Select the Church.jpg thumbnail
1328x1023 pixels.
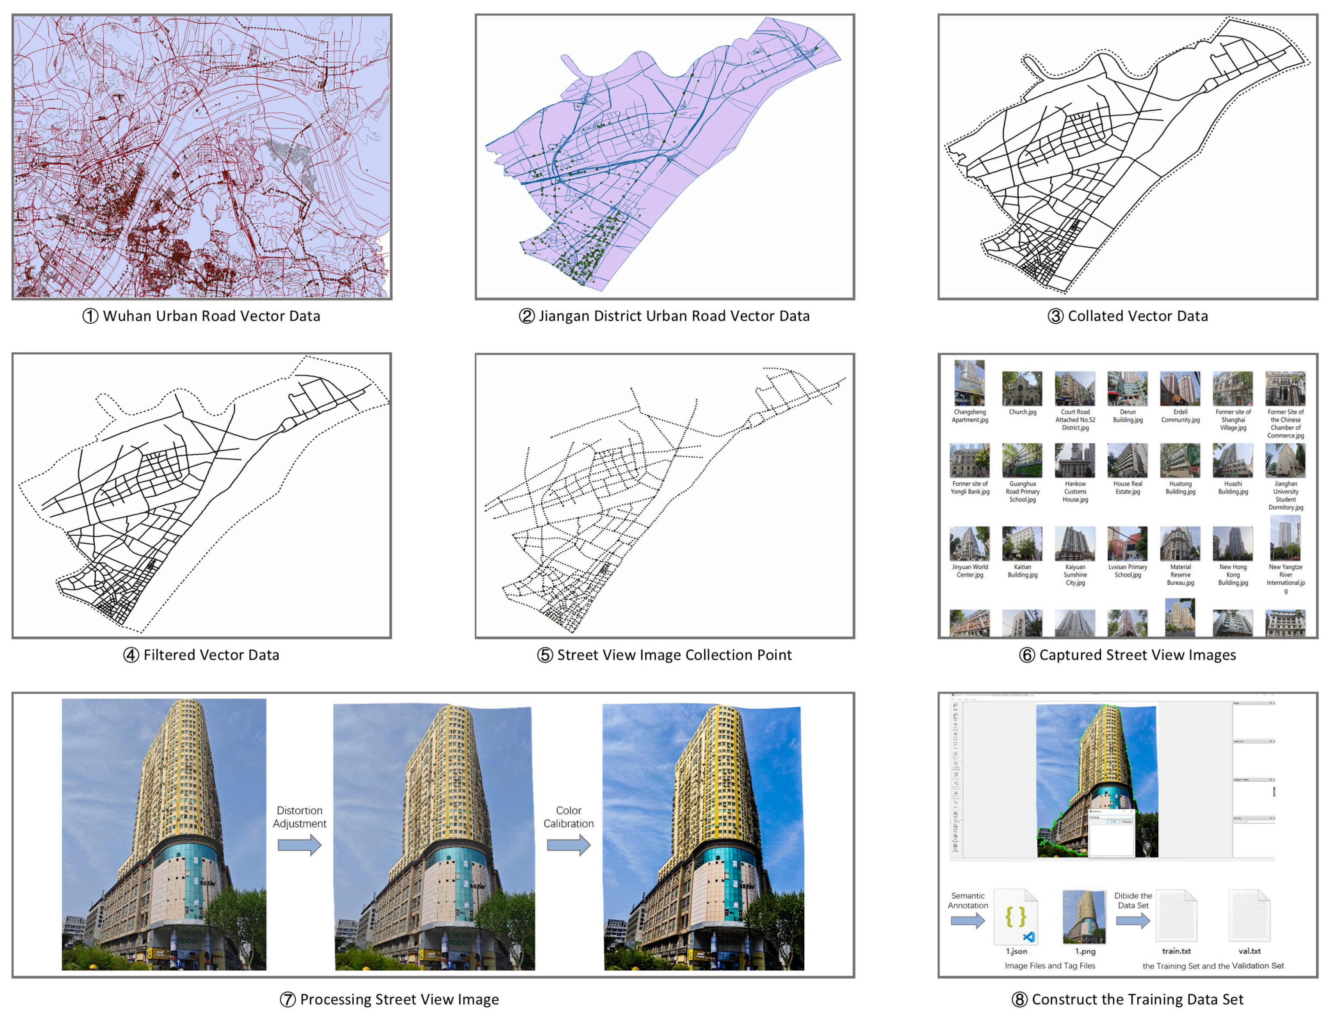(1022, 388)
